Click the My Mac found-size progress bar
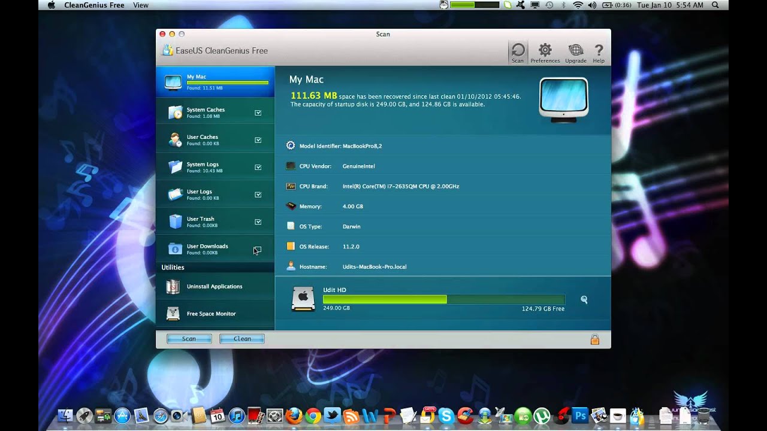Viewport: 767px width, 431px height. [x=227, y=83]
